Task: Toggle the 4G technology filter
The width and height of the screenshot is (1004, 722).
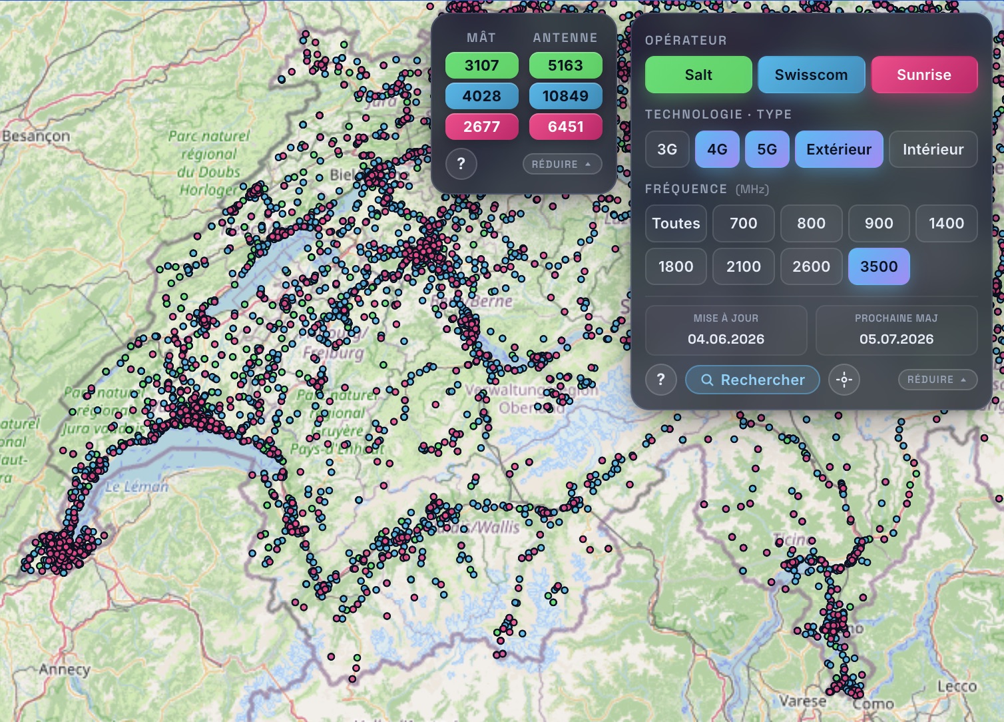Action: coord(717,149)
